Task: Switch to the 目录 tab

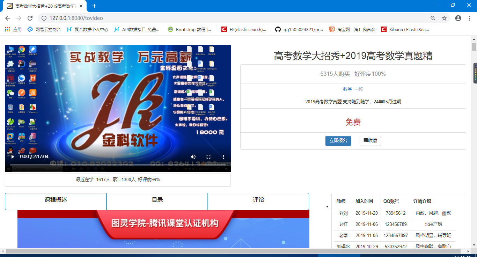Action: click(157, 200)
